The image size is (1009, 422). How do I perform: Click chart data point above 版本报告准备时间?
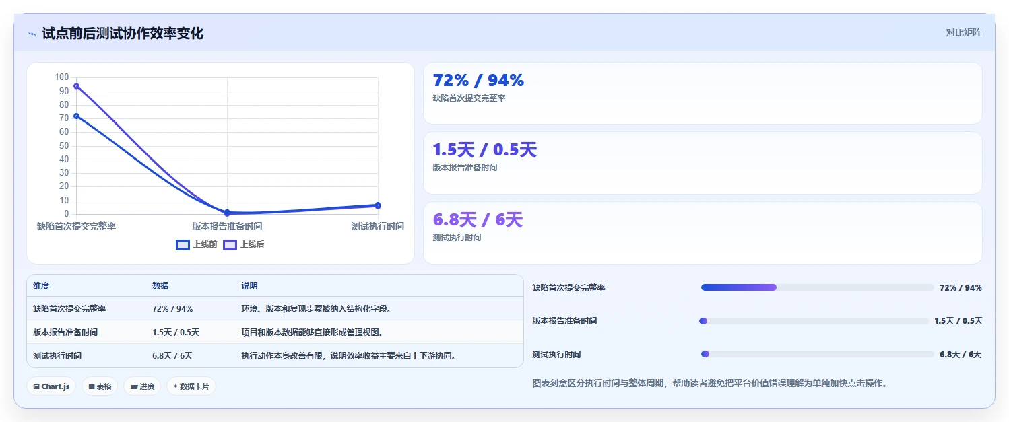click(227, 213)
